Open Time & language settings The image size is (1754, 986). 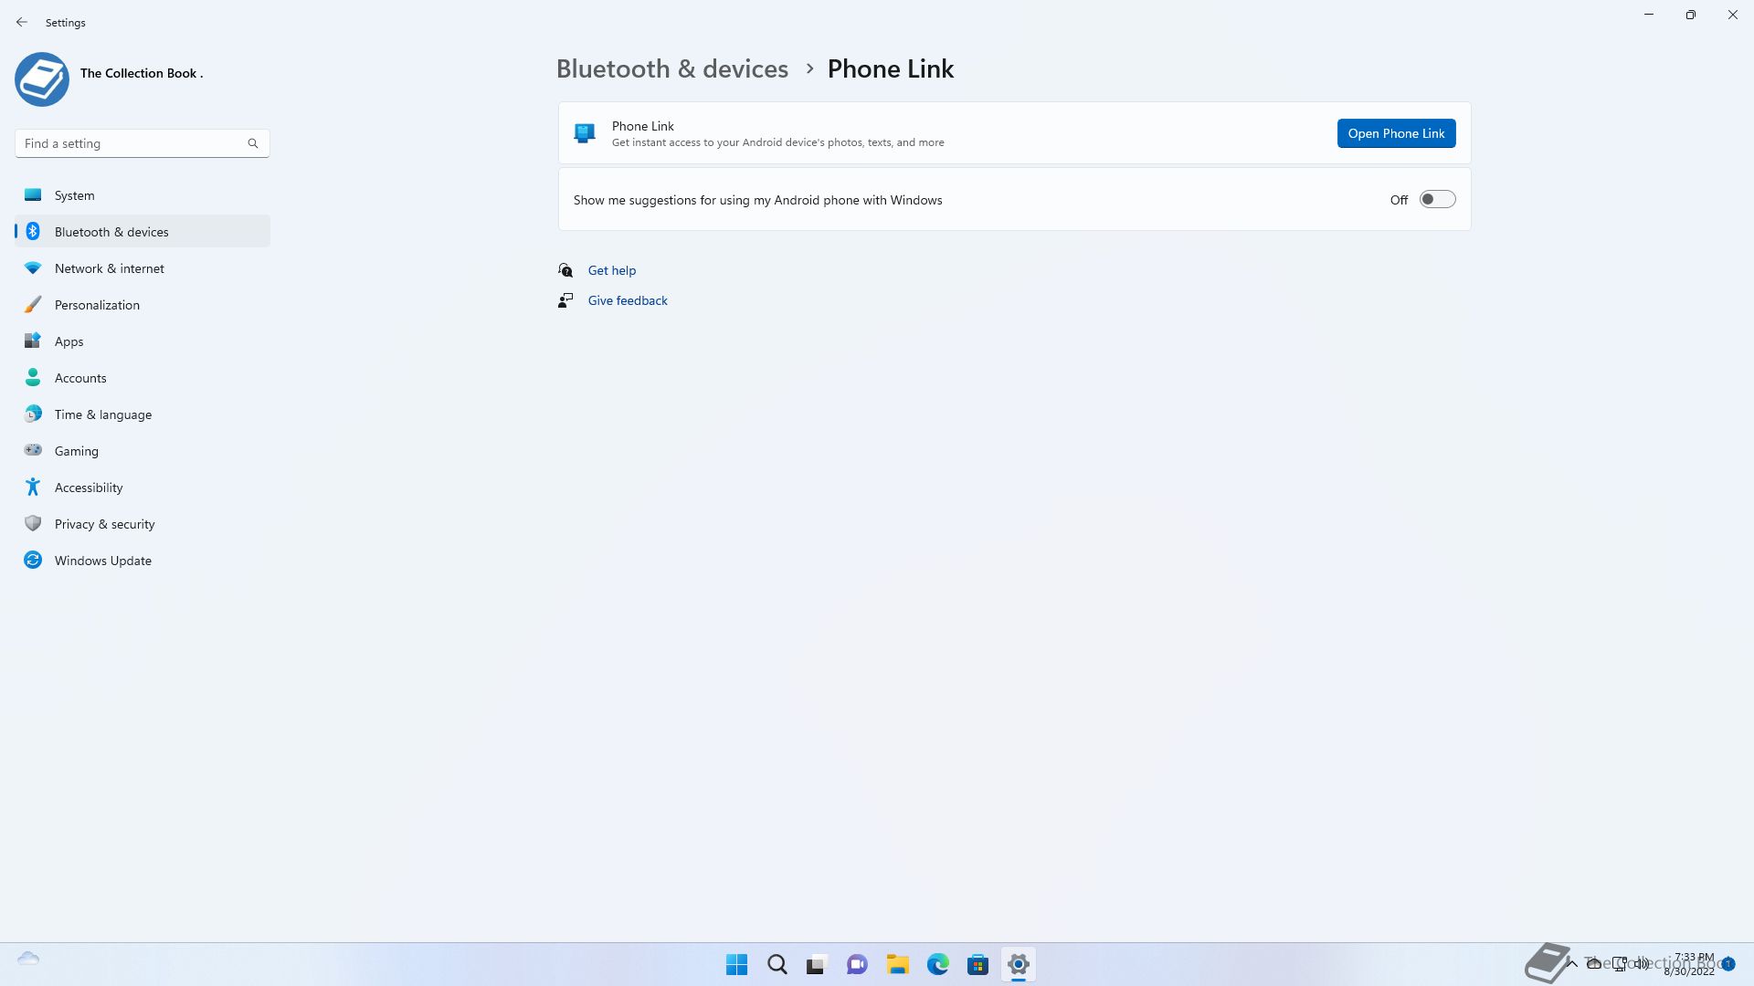pyautogui.click(x=143, y=414)
